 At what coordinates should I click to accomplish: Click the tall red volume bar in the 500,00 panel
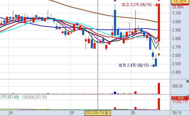coord(159,88)
